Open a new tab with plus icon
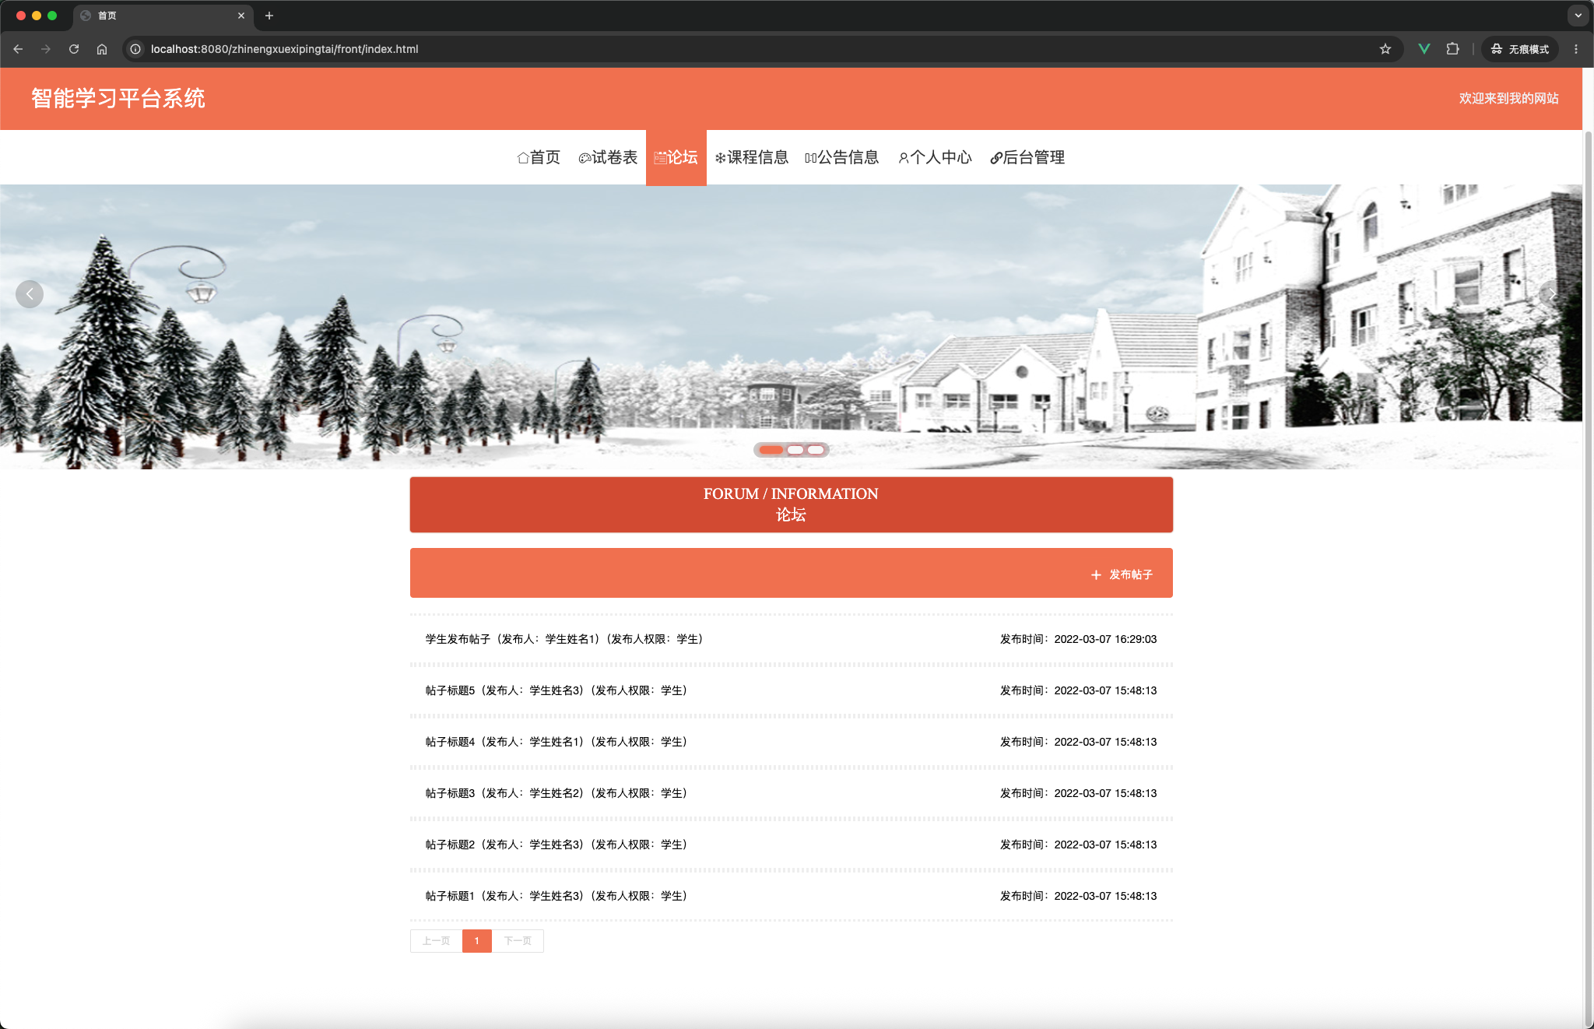This screenshot has width=1594, height=1029. (269, 16)
